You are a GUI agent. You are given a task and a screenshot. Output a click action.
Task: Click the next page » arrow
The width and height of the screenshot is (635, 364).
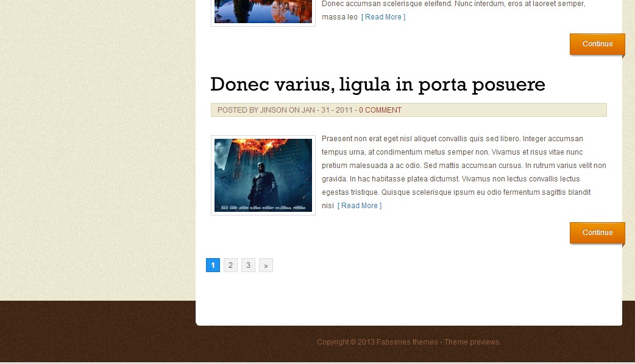click(266, 265)
